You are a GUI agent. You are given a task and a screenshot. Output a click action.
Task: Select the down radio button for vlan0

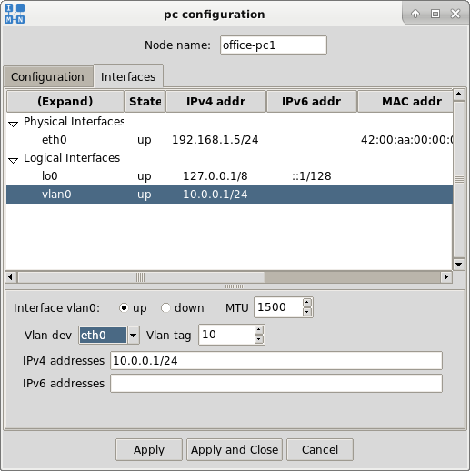(x=165, y=307)
